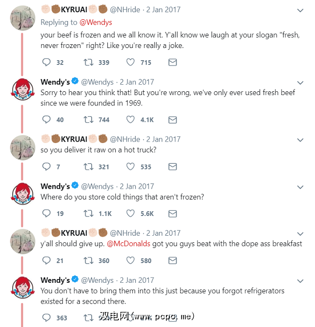The height and width of the screenshot is (327, 315).
Task: Reply to Wendy's 'forgot refrigerators' tweet
Action: coord(46,318)
